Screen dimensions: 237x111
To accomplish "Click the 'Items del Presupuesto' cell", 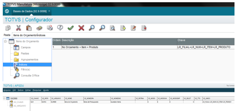I will [97, 102].
